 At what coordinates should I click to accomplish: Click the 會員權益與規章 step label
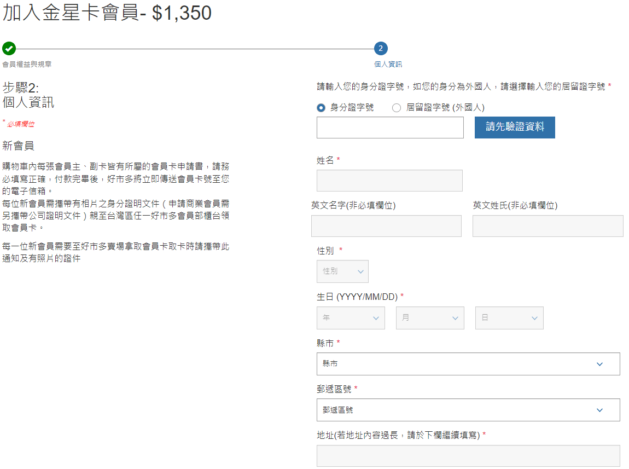click(27, 65)
